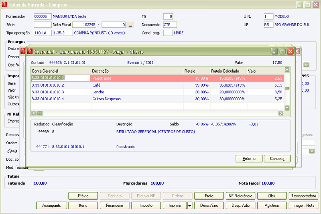Image resolution: width=321 pixels, height=214 pixels.
Task: Click the Imprimir button
Action: point(175,206)
